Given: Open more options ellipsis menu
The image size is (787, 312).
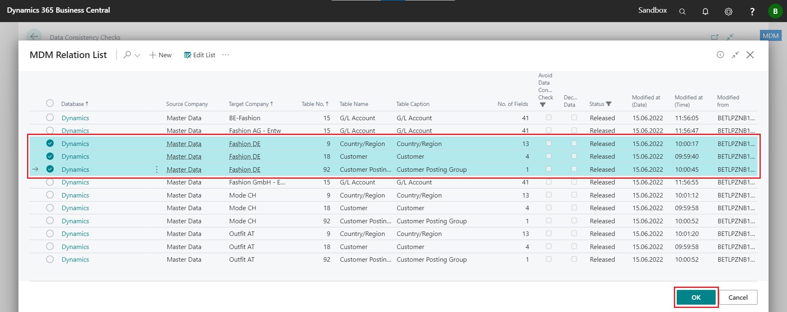Looking at the screenshot, I should (x=226, y=55).
